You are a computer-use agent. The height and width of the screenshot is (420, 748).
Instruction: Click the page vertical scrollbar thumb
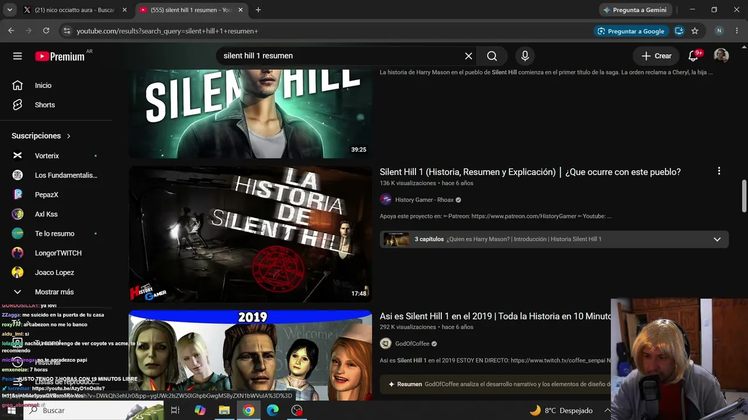point(744,197)
